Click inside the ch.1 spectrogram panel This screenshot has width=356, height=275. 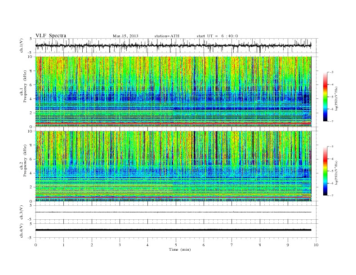pos(173,92)
